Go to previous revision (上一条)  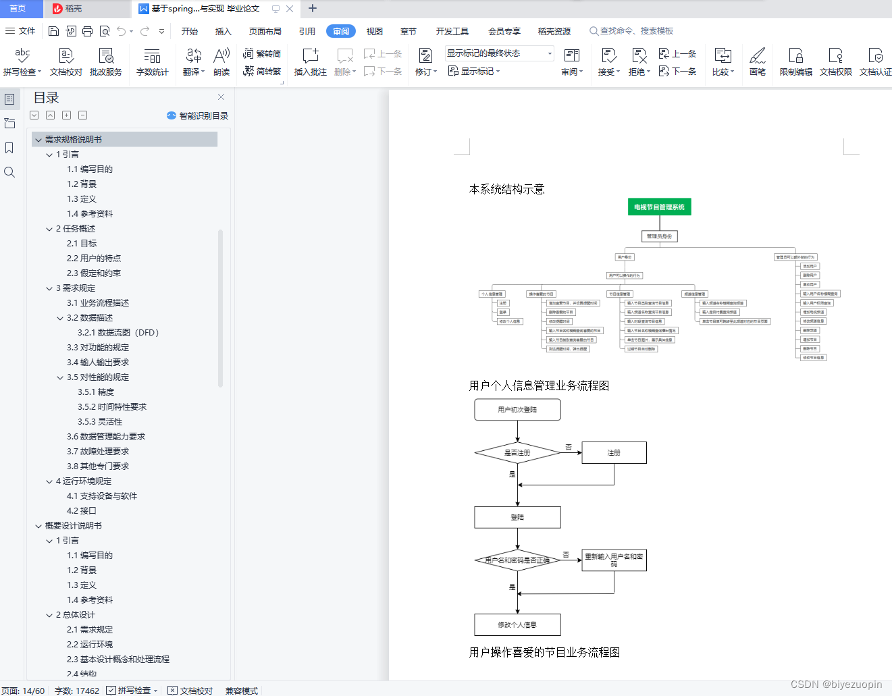click(677, 53)
